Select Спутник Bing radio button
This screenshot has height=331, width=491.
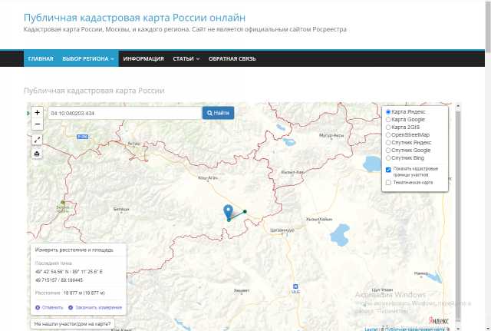(388, 158)
